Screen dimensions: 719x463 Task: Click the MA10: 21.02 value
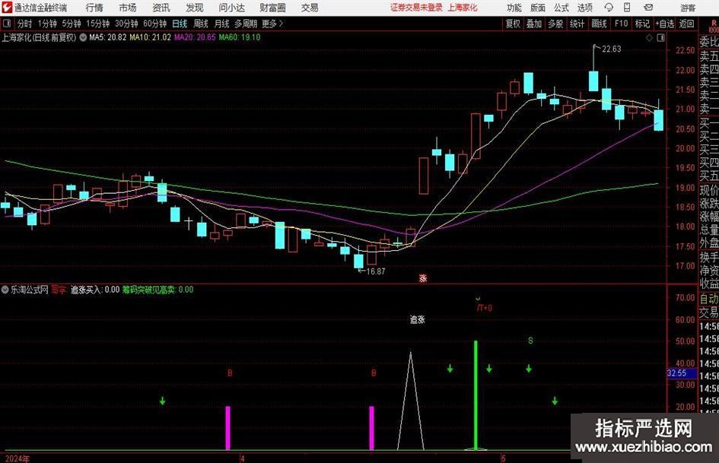151,37
